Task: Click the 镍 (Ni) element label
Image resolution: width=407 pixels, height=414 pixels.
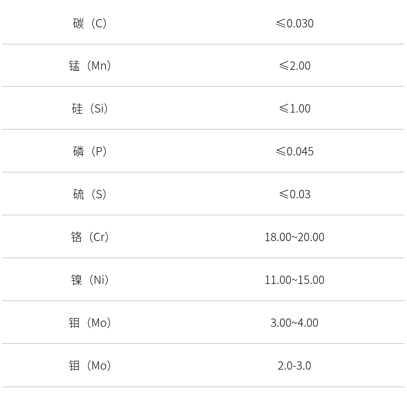Action: tap(90, 280)
